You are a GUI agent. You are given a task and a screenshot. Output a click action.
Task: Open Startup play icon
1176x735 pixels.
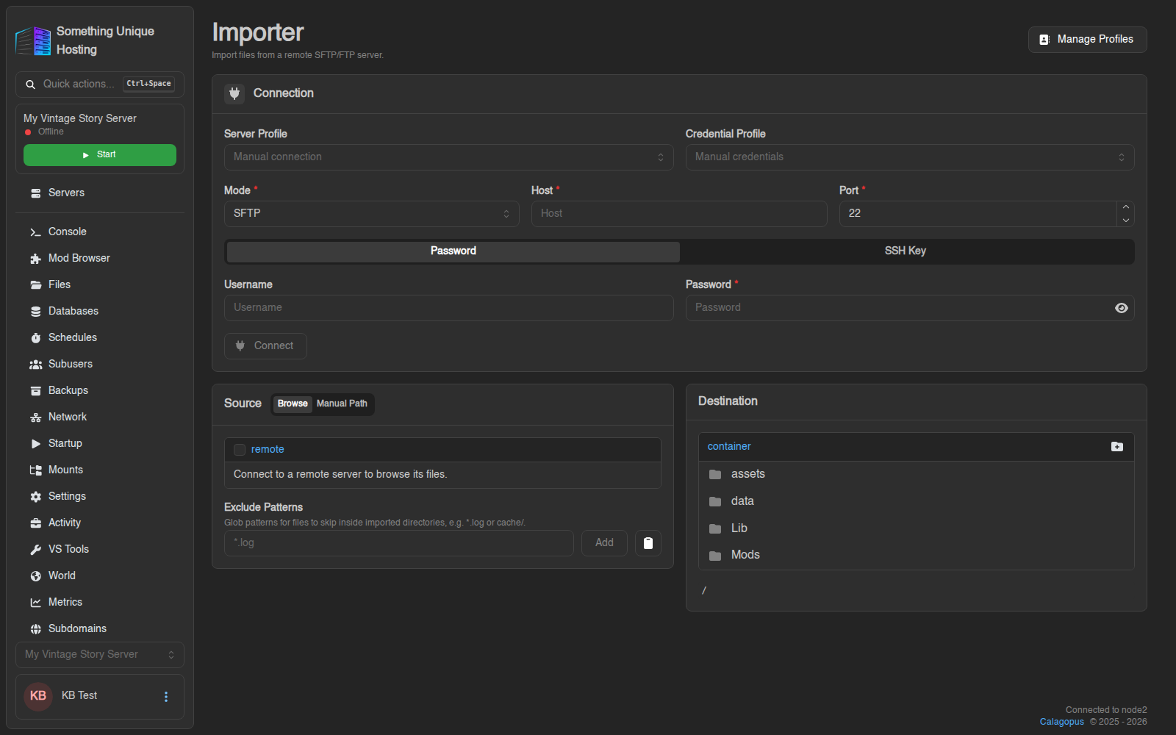tap(35, 444)
